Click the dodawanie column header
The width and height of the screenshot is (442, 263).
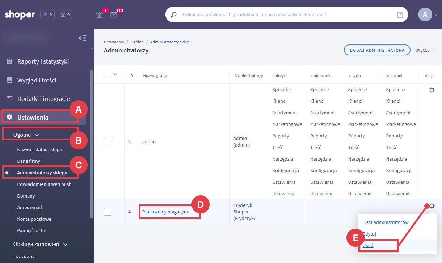[321, 76]
